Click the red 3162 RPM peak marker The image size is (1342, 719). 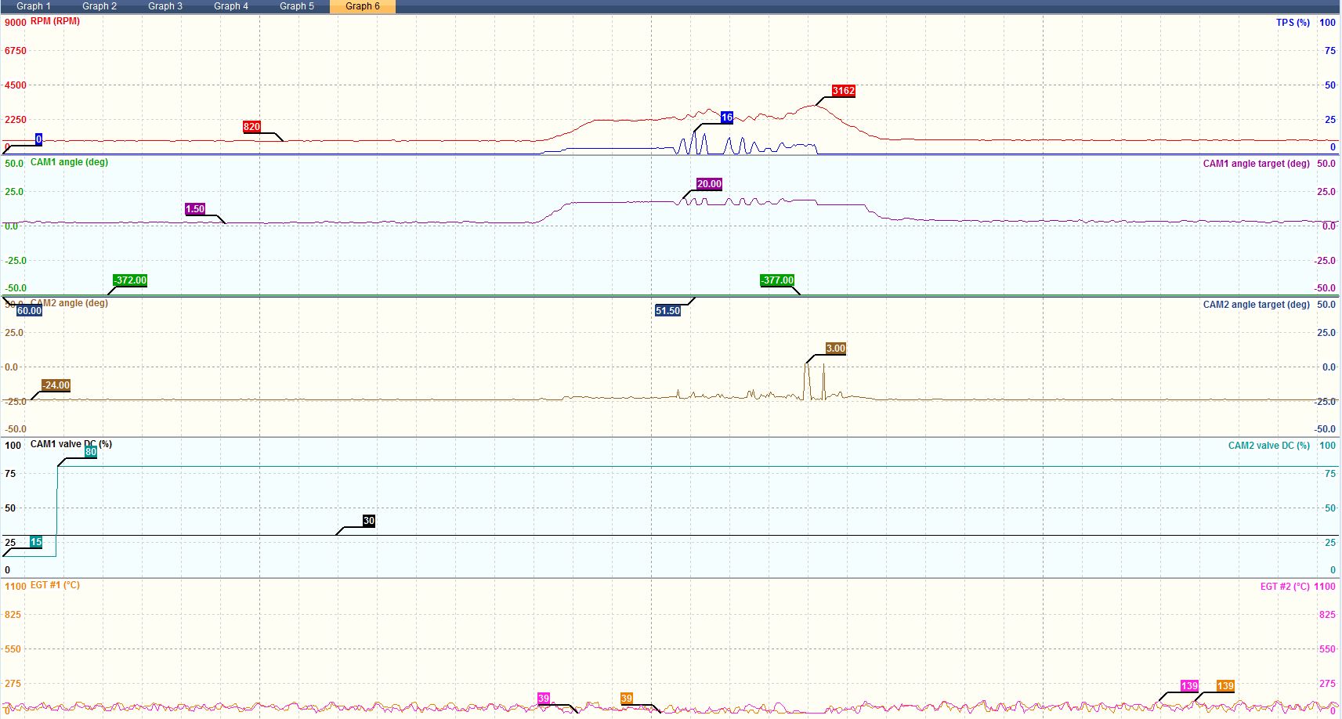point(843,91)
